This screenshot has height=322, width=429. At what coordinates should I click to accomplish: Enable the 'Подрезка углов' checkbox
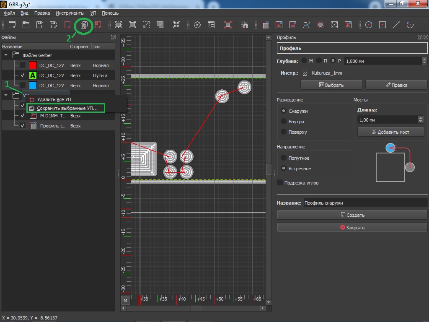(x=280, y=183)
